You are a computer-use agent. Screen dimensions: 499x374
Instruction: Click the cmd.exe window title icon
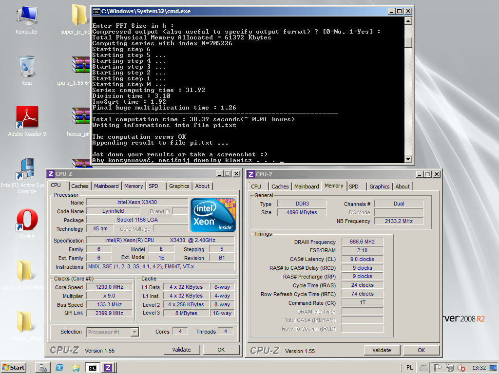[x=96, y=12]
